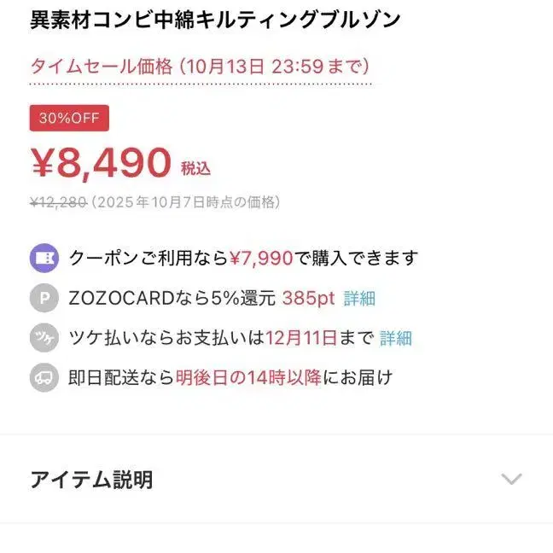Image resolution: width=553 pixels, height=553 pixels.
Task: Expand the アイテム説明 chevron arrow
Action: 510,479
